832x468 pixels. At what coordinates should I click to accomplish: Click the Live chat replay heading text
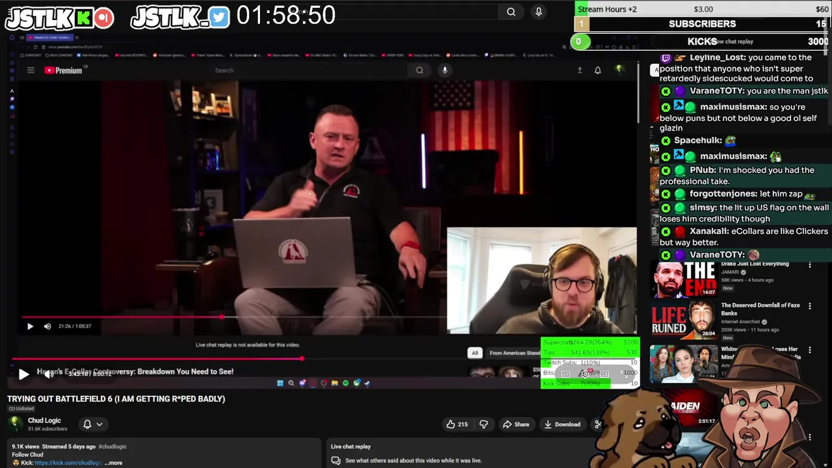350,447
